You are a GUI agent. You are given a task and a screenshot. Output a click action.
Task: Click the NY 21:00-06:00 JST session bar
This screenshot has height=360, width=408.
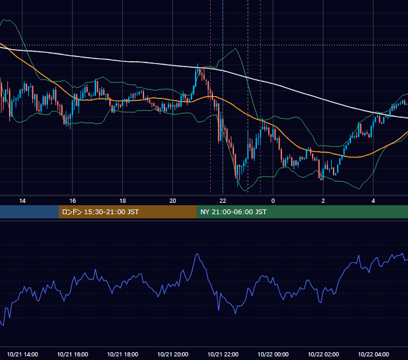pyautogui.click(x=302, y=212)
